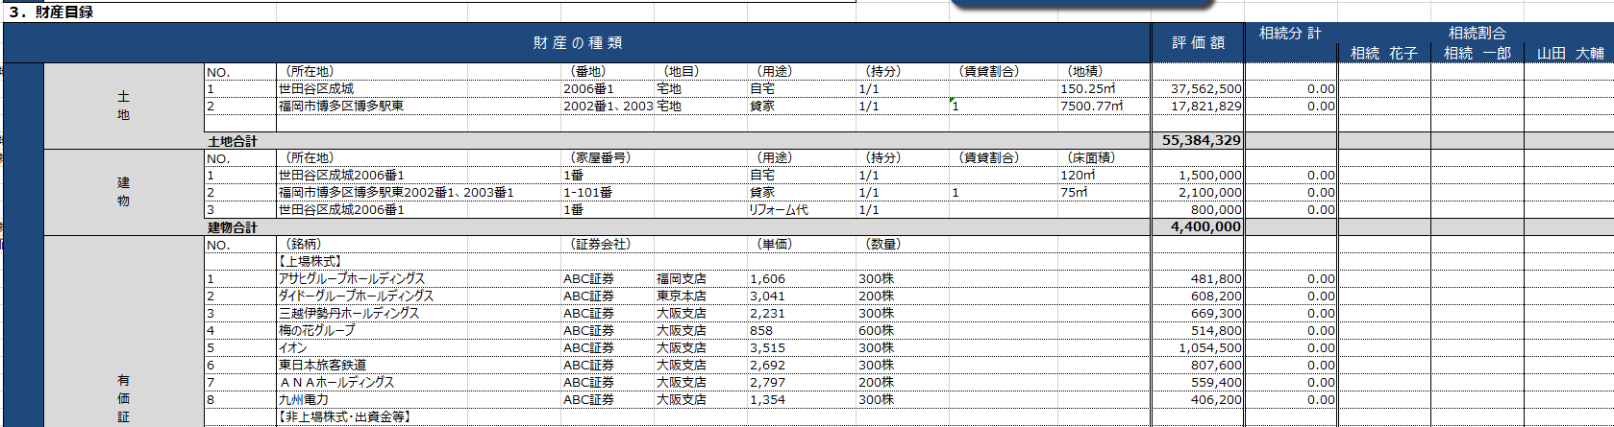The height and width of the screenshot is (427, 1614).
Task: Select the 相続 一郎 column header
Action: pyautogui.click(x=1477, y=54)
